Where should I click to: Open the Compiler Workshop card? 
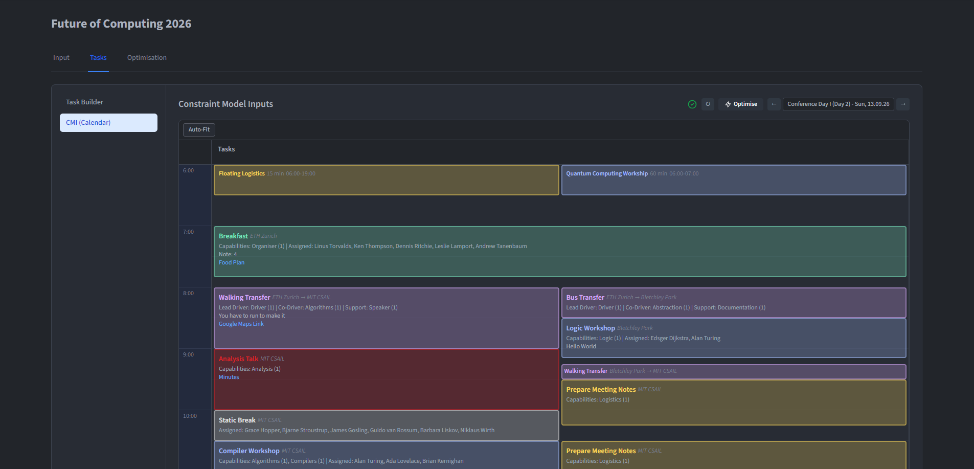click(x=386, y=455)
